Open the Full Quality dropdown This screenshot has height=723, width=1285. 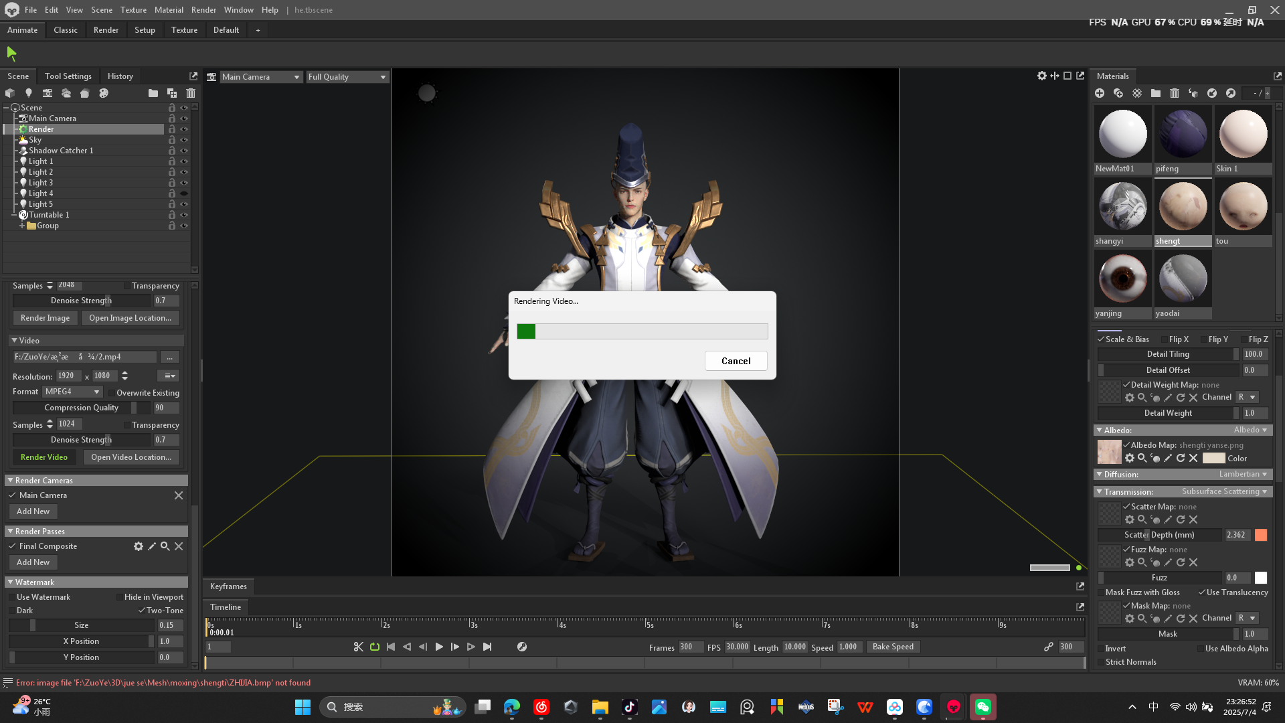[x=347, y=77]
